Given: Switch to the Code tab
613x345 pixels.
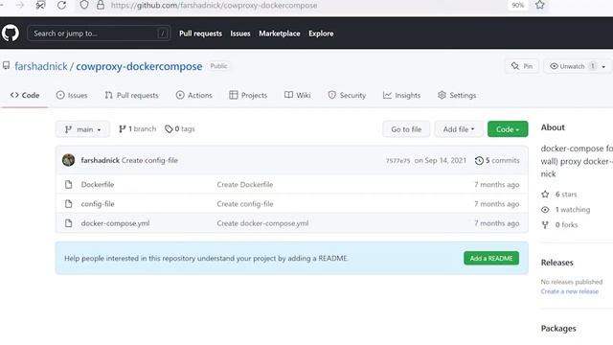Looking at the screenshot, I should [25, 95].
